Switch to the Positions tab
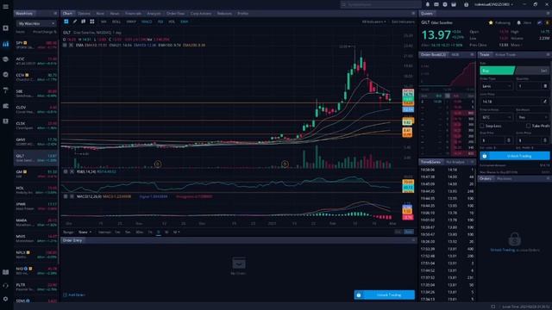The width and height of the screenshot is (552, 310). (504, 178)
